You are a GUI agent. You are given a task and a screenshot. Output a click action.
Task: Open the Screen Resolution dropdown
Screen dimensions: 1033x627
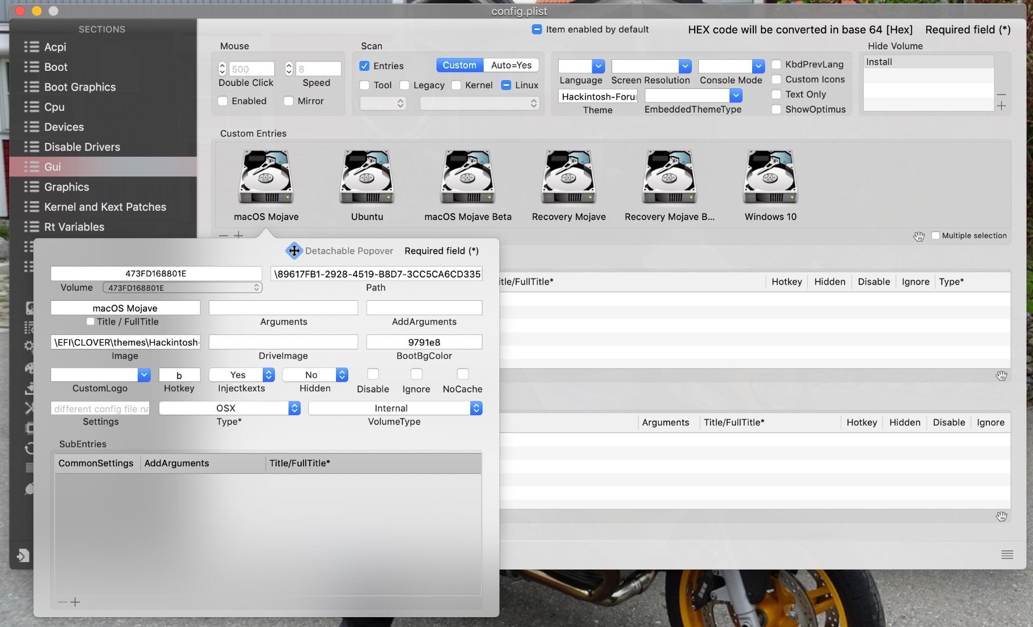point(685,66)
